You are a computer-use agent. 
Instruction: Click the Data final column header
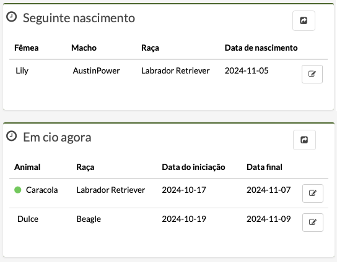pos(265,167)
